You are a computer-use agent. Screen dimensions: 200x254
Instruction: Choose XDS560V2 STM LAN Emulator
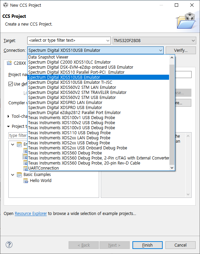tap(98, 87)
